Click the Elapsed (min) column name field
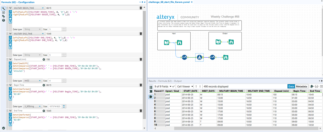The image size is (323, 132). [x=28, y=59]
